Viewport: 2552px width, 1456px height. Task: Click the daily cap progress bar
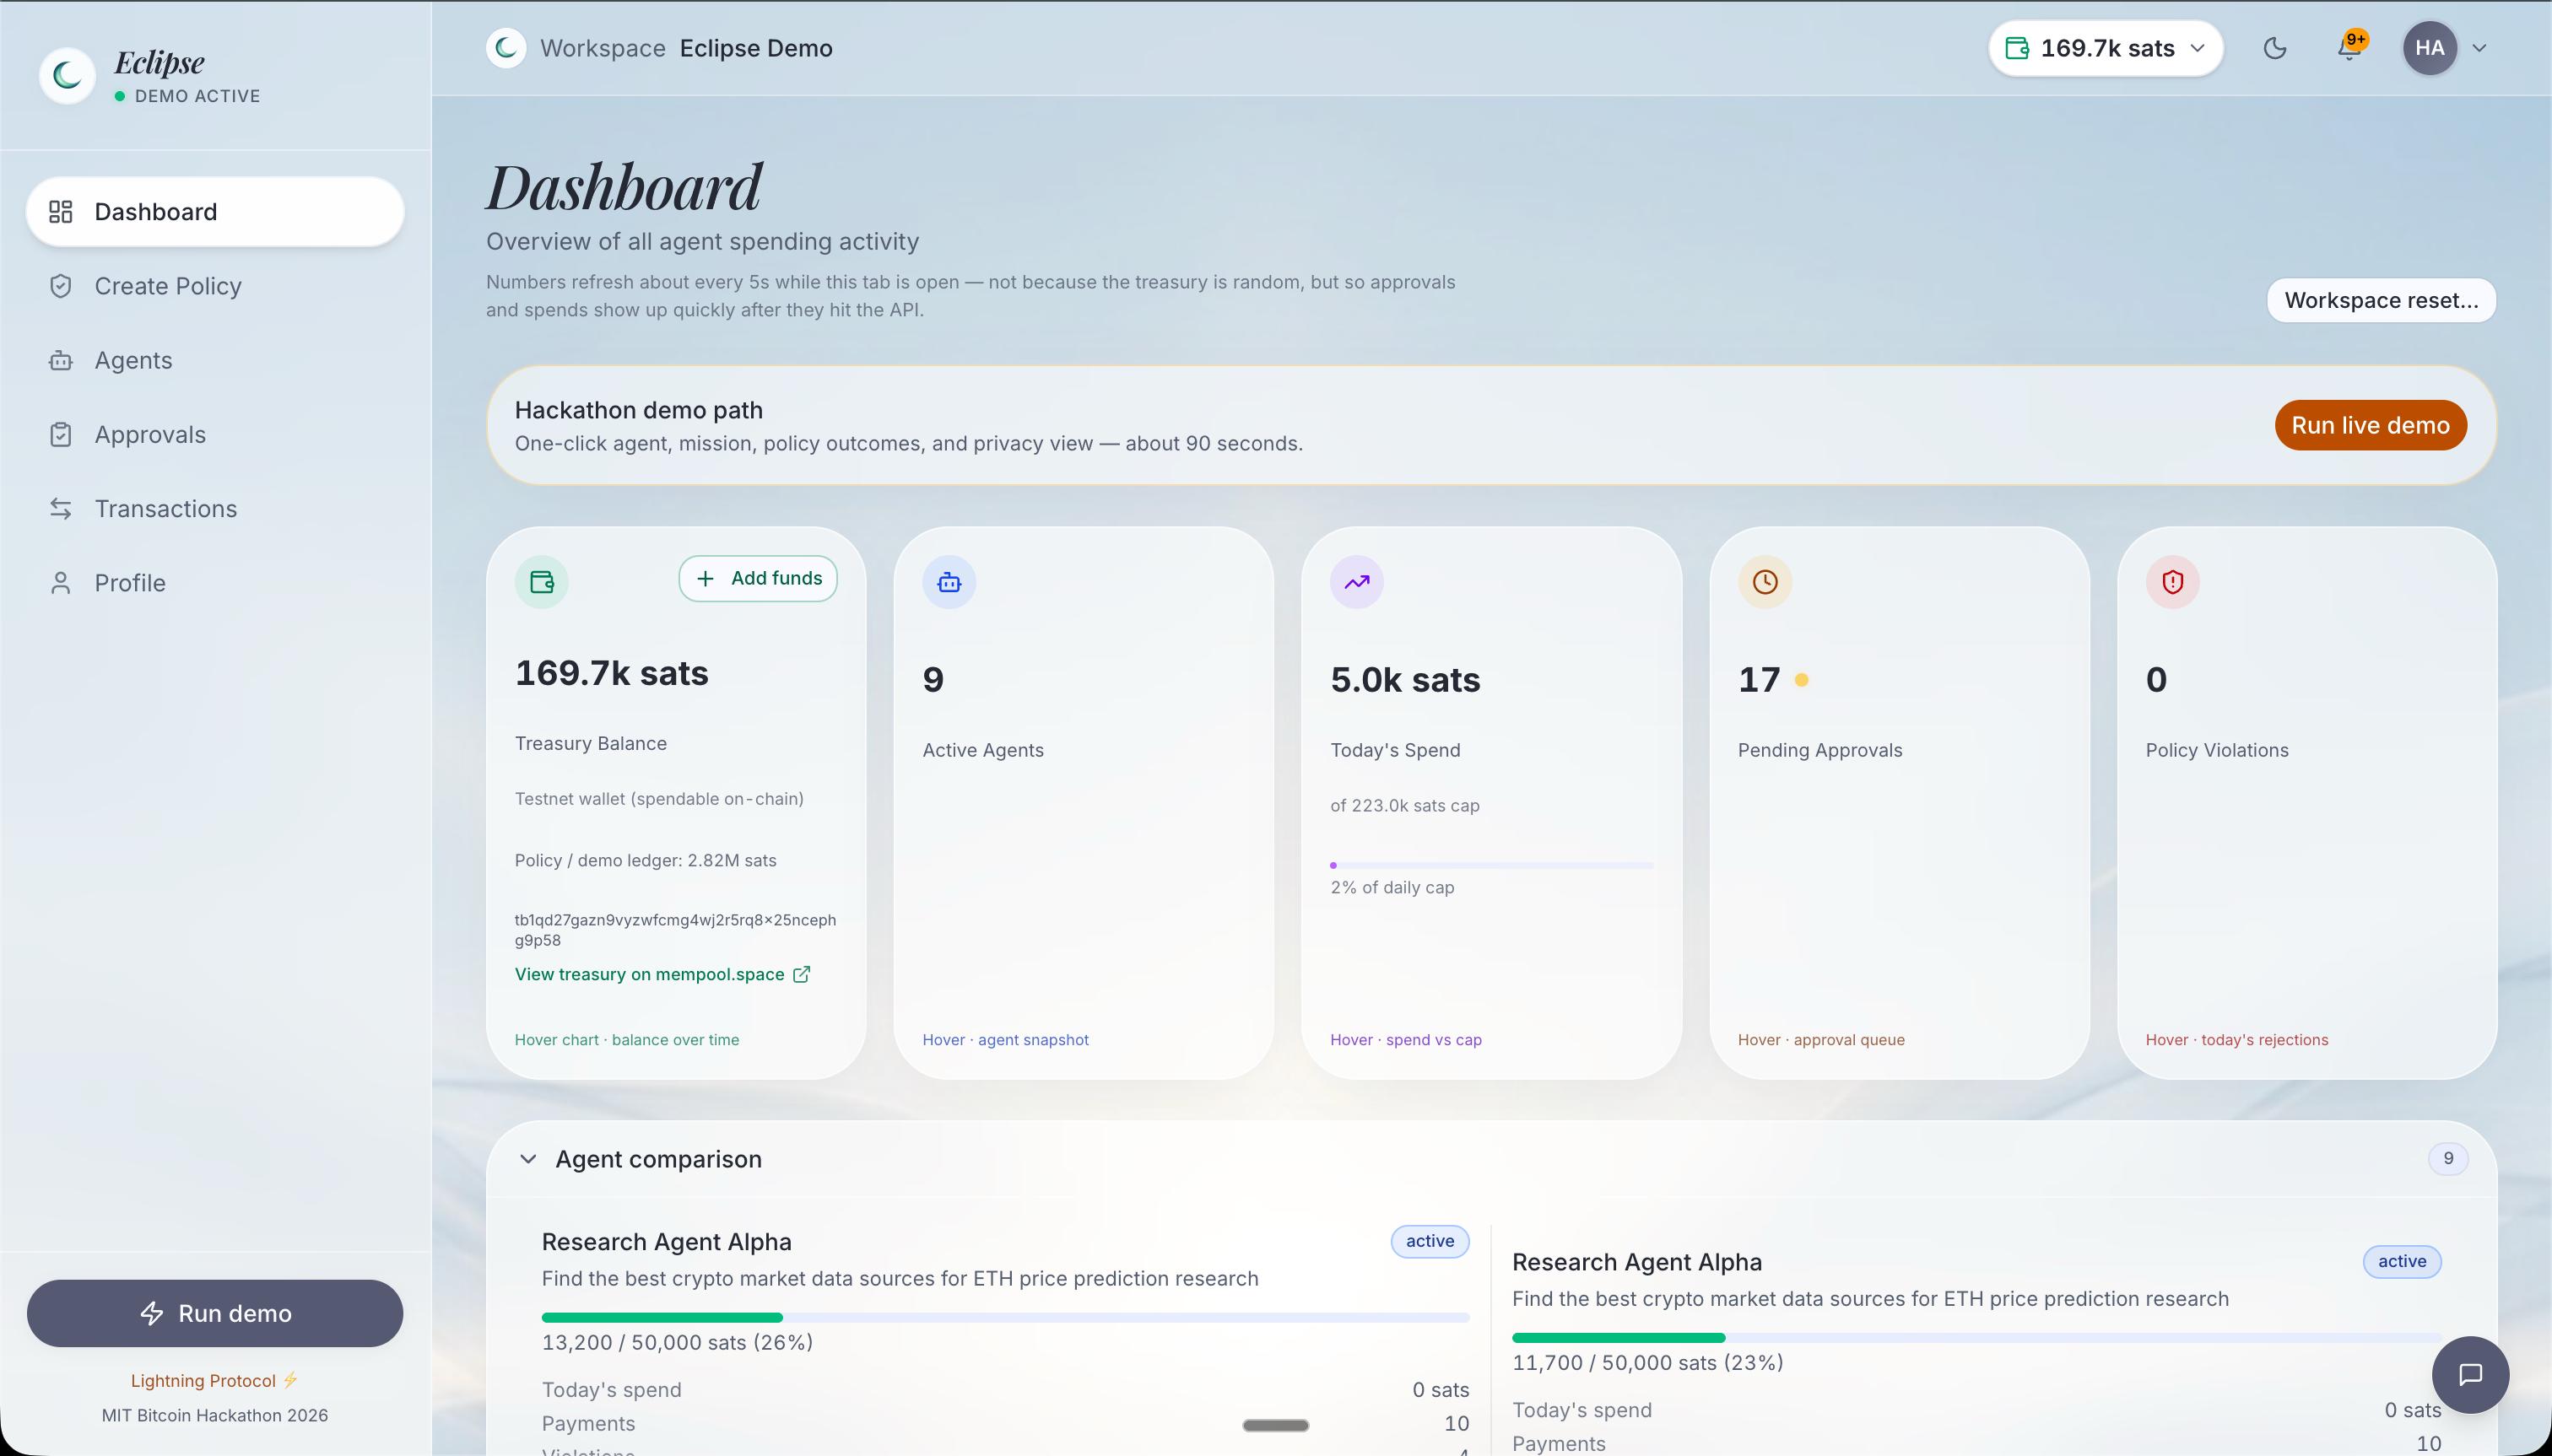point(1490,865)
